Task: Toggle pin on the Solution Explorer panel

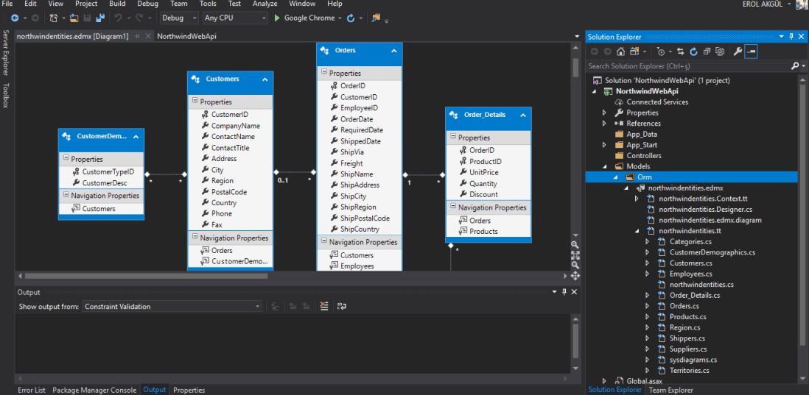Action: tap(791, 37)
